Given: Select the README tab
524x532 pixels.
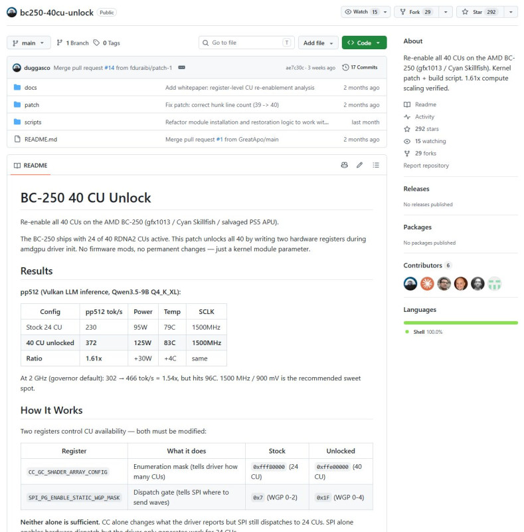Looking at the screenshot, I should 31,165.
